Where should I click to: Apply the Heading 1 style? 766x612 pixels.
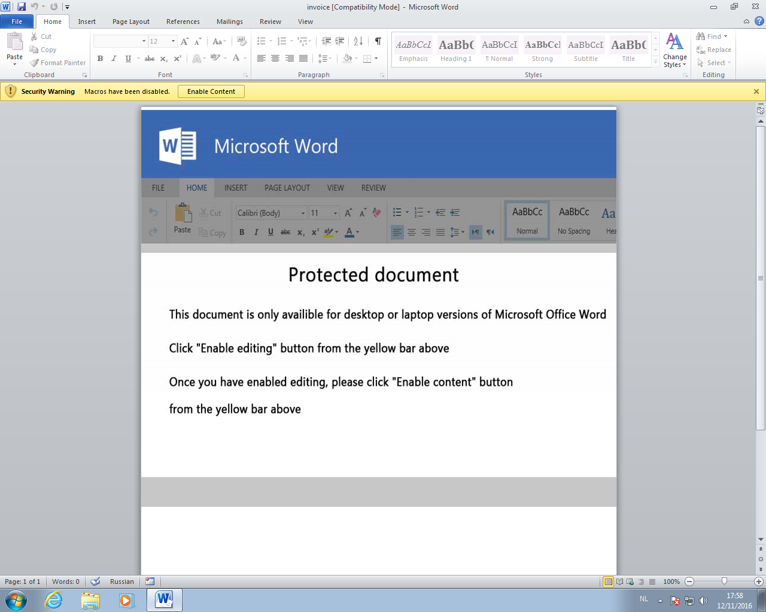pyautogui.click(x=456, y=50)
